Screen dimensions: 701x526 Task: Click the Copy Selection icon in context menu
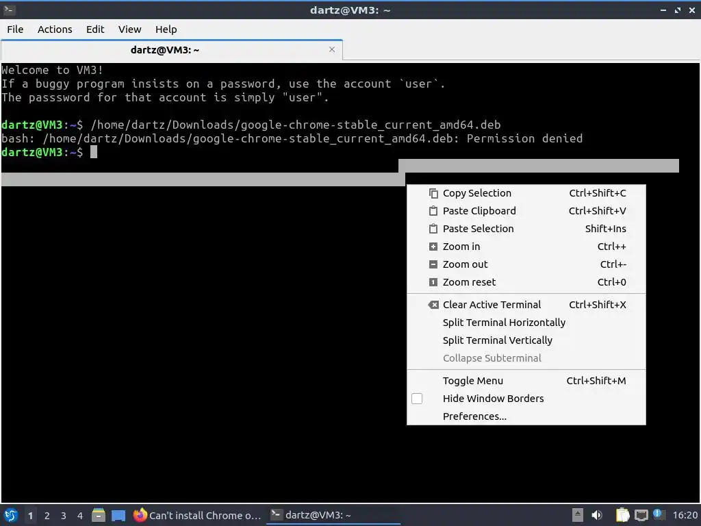pyautogui.click(x=433, y=193)
